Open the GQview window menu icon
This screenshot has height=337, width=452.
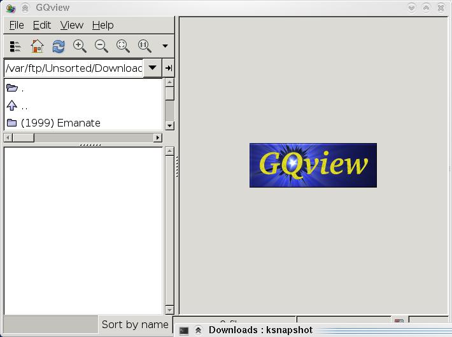11,8
